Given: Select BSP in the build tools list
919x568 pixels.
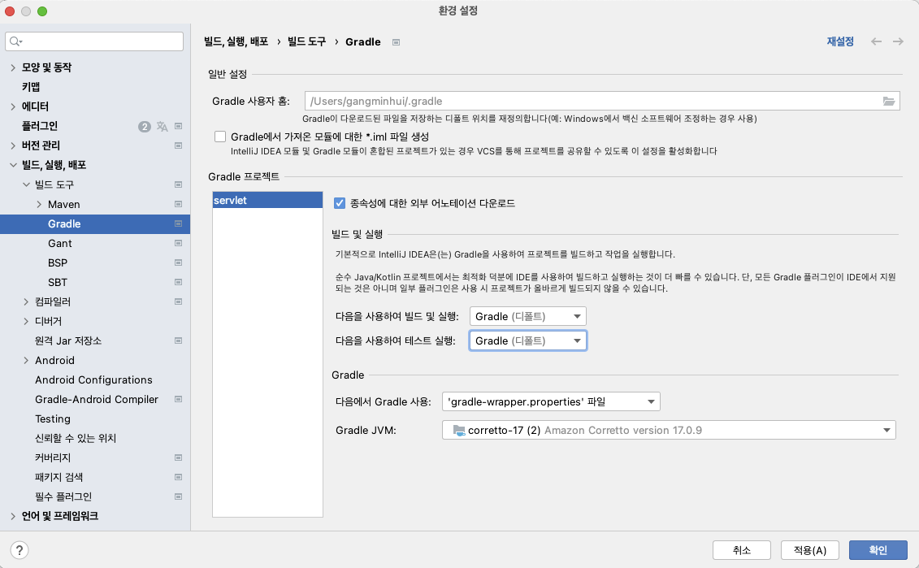Looking at the screenshot, I should (58, 262).
